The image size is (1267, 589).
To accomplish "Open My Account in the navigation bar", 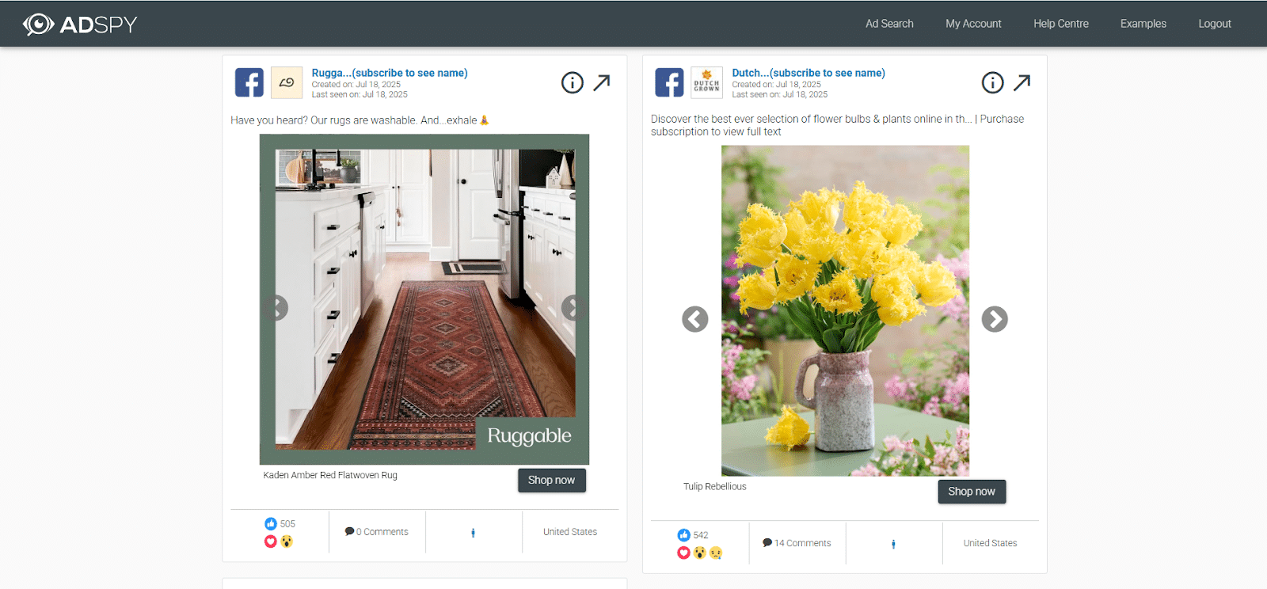I will pyautogui.click(x=973, y=24).
